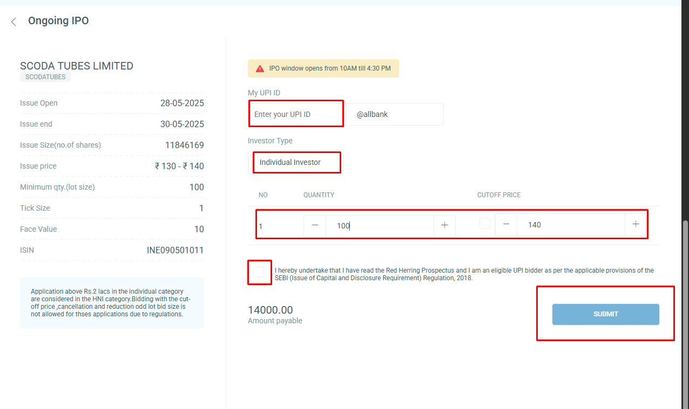Click the Tick Size value
The width and height of the screenshot is (689, 409).
[201, 208]
